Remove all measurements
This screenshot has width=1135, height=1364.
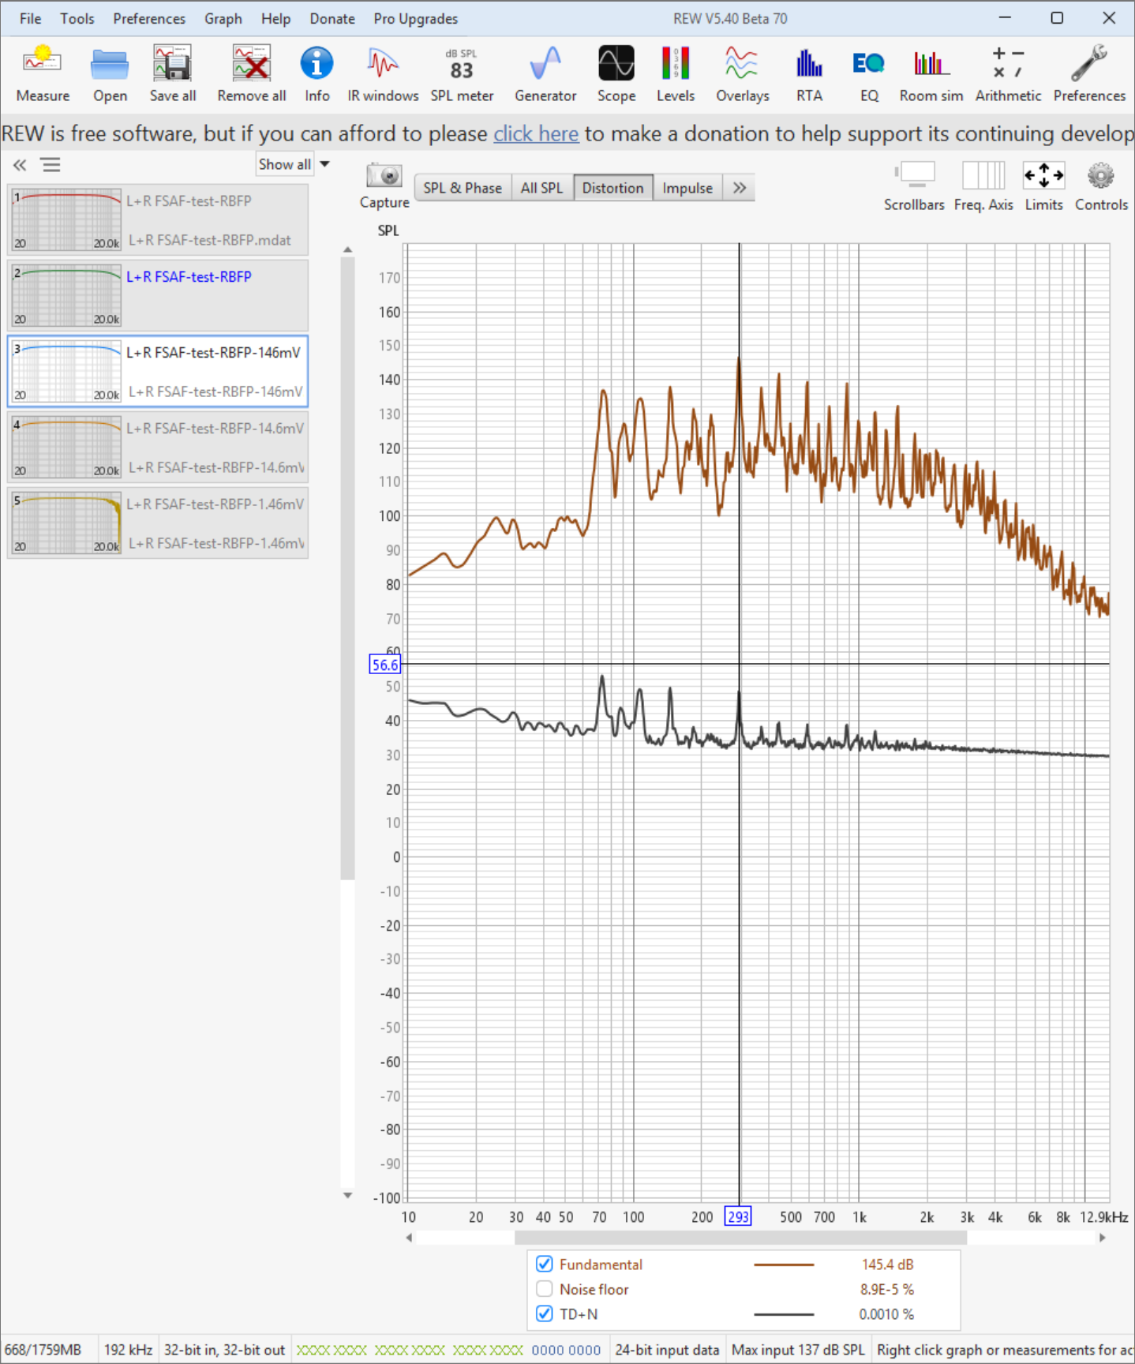(252, 74)
